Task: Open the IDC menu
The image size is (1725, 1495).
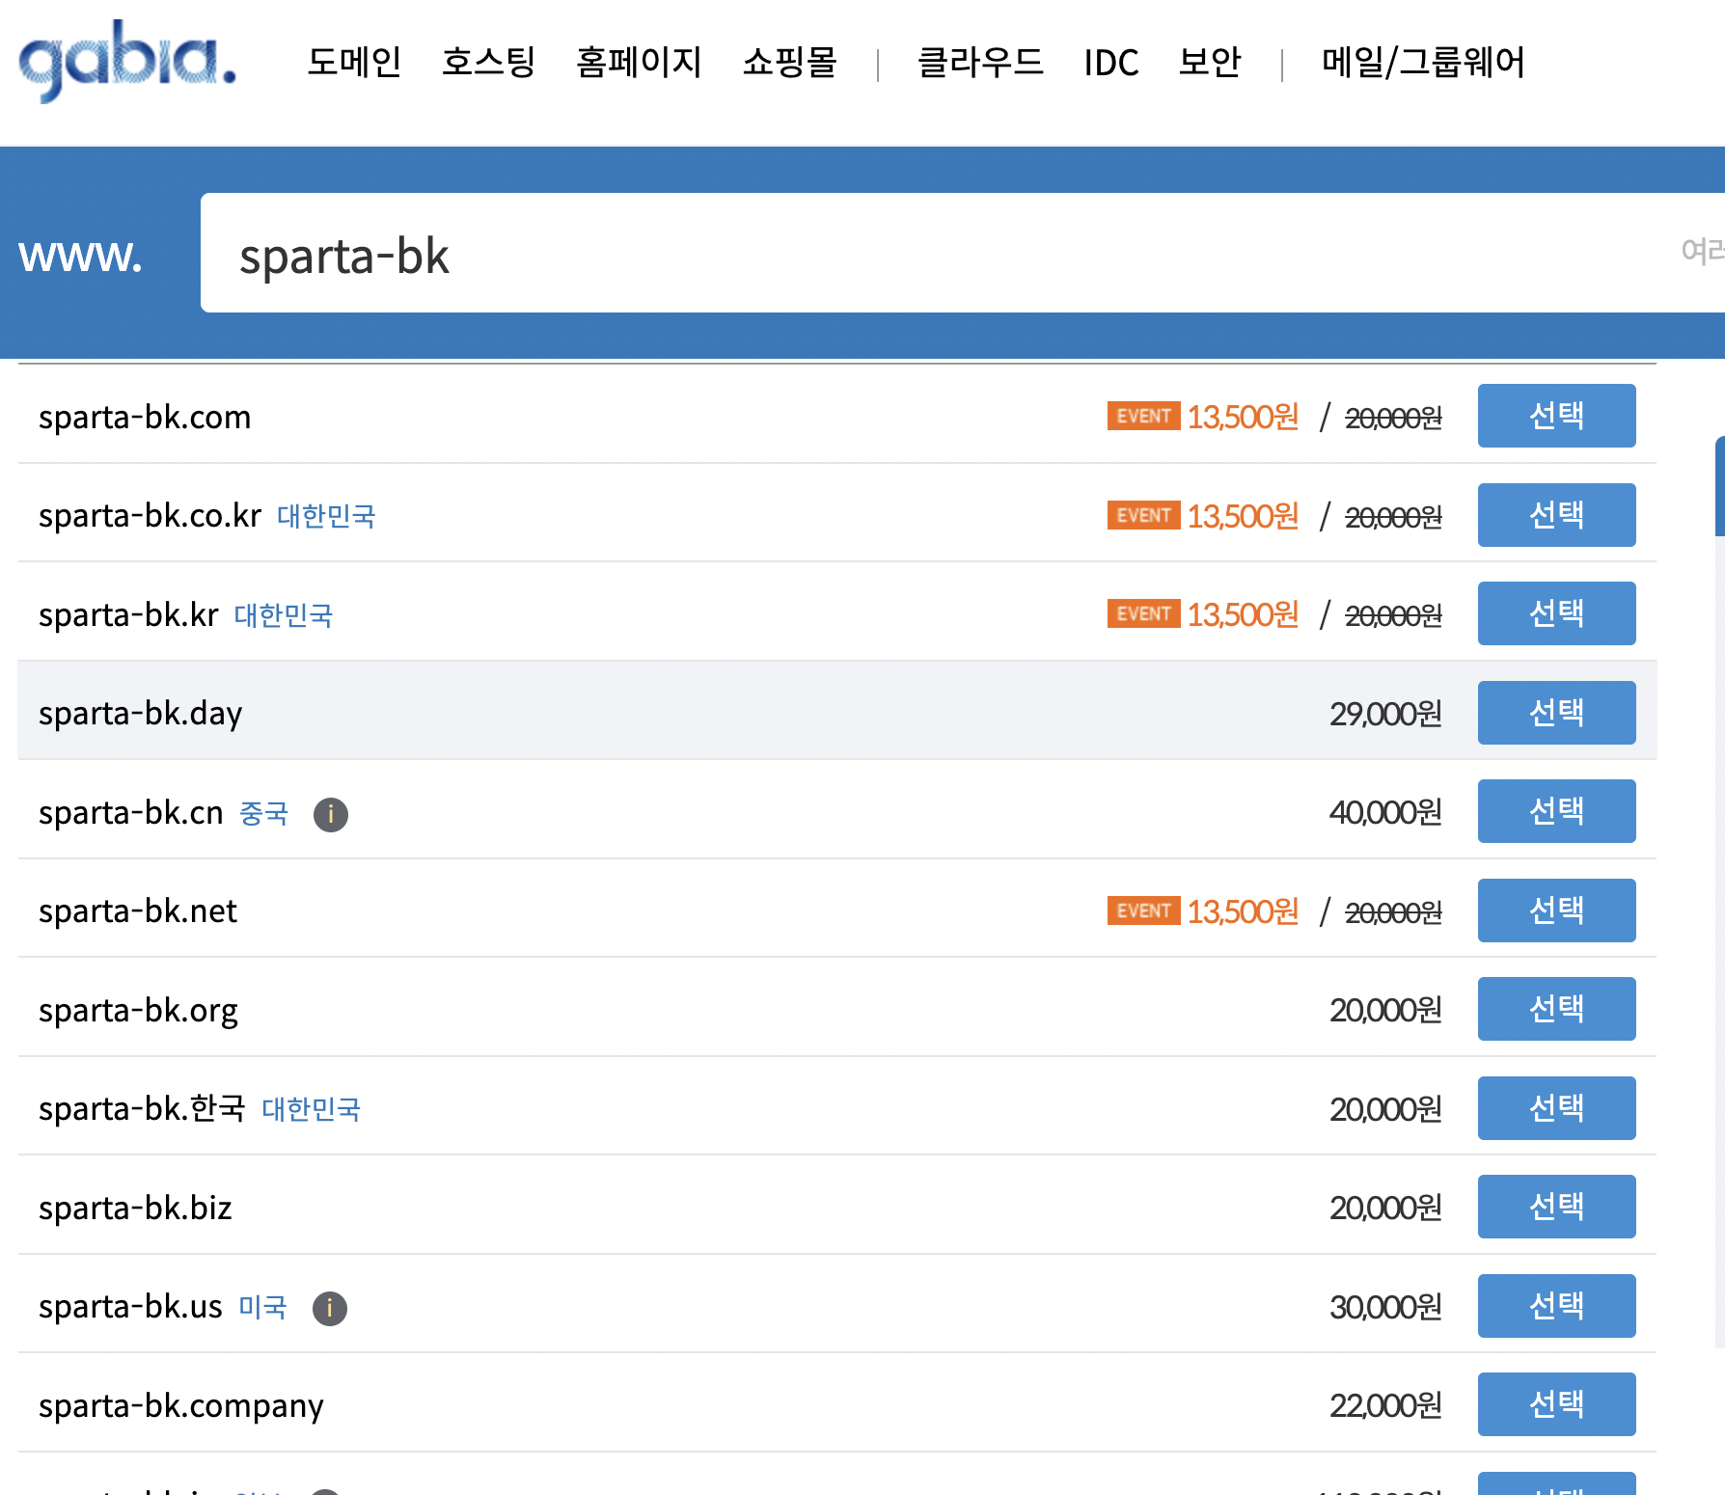Action: click(x=1111, y=62)
